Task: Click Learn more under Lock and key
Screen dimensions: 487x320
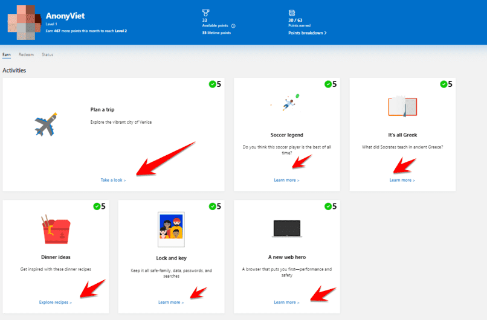Action: point(171,302)
